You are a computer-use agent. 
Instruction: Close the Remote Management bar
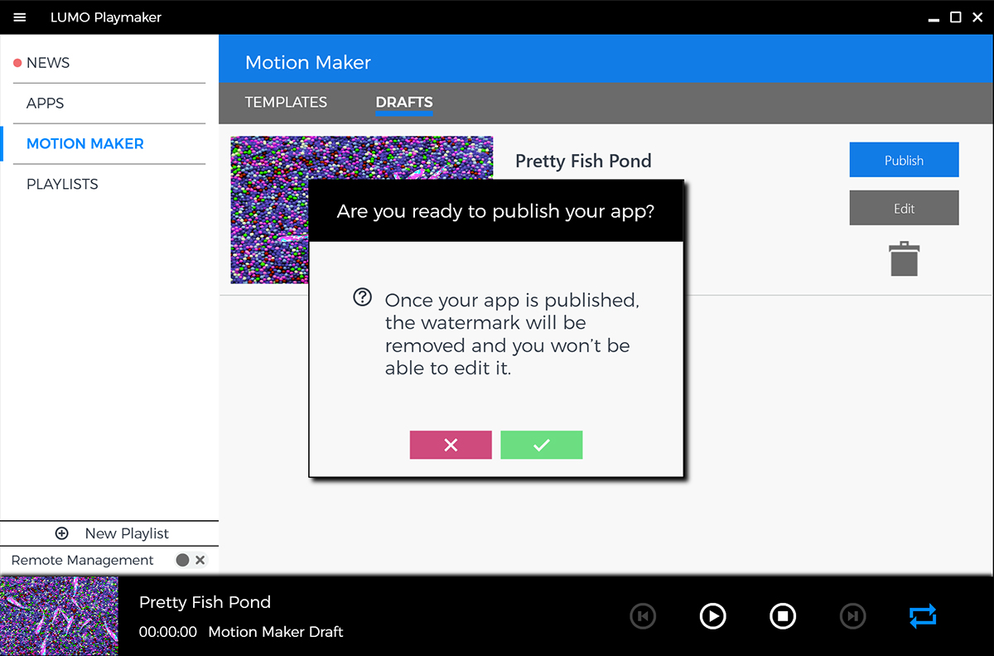[x=200, y=561]
